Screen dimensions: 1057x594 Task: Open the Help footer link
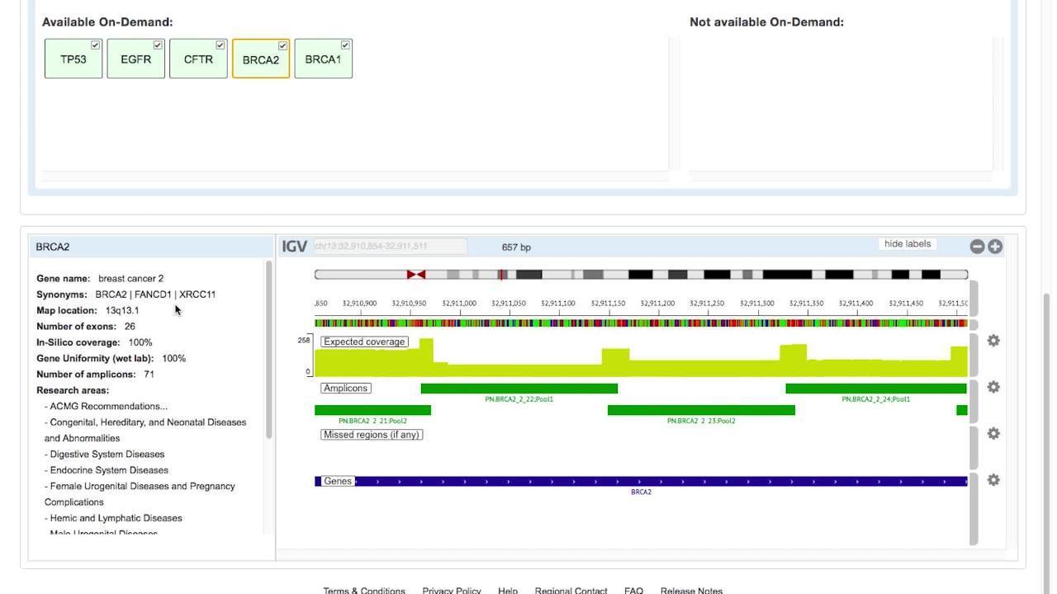coord(508,591)
